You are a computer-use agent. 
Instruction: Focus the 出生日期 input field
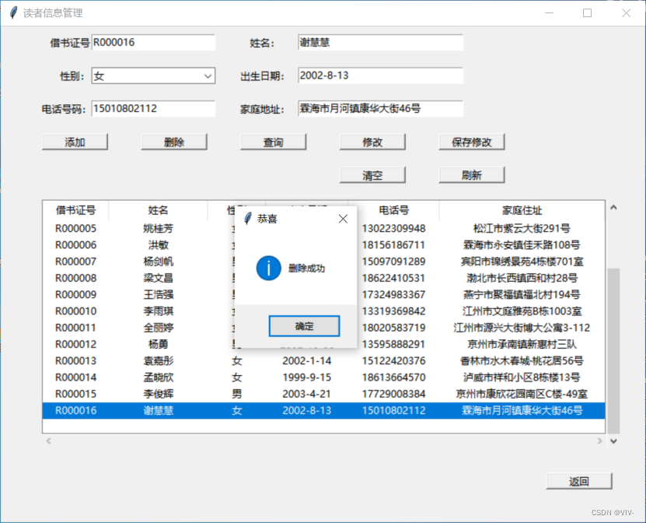[381, 75]
